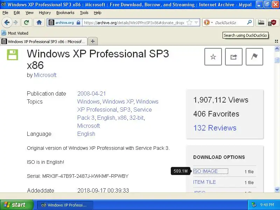This screenshot has height=210, width=280.
Task: Click the padlock security icon in the address bar
Action: (78, 22)
